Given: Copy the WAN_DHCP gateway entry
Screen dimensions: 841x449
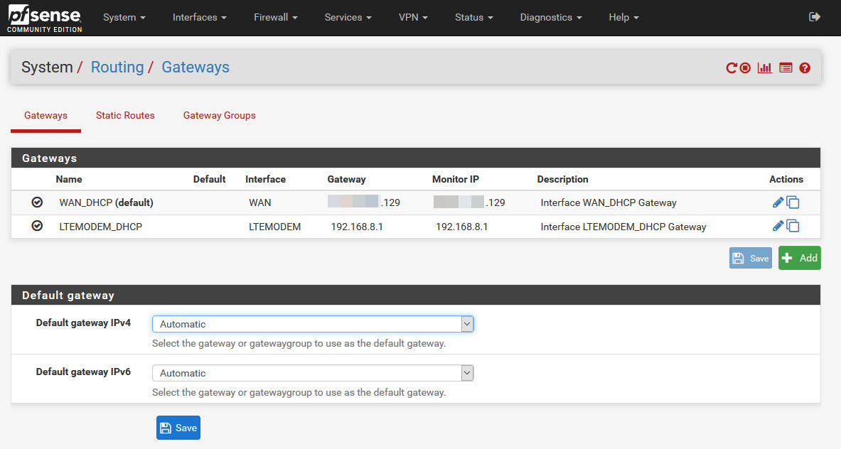Looking at the screenshot, I should tap(793, 203).
